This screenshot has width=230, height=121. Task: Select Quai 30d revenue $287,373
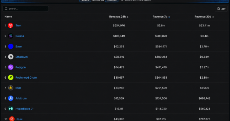pyautogui.click(x=204, y=119)
